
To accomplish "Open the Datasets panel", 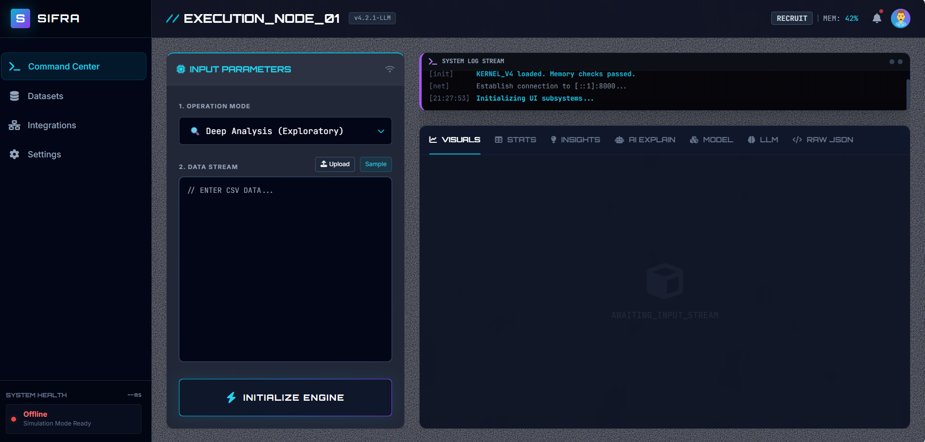I will pos(45,96).
